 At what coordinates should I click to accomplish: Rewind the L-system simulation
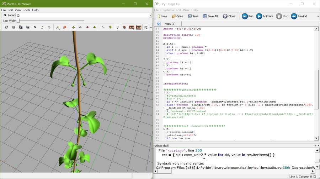pyautogui.click(x=299, y=16)
